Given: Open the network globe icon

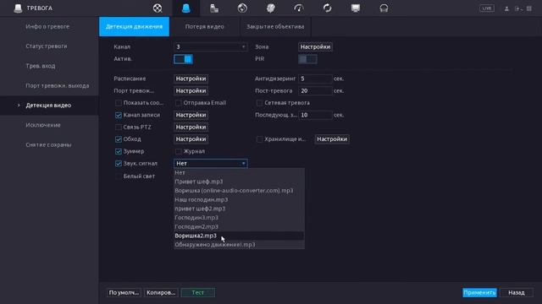Looking at the screenshot, I should click(242, 8).
